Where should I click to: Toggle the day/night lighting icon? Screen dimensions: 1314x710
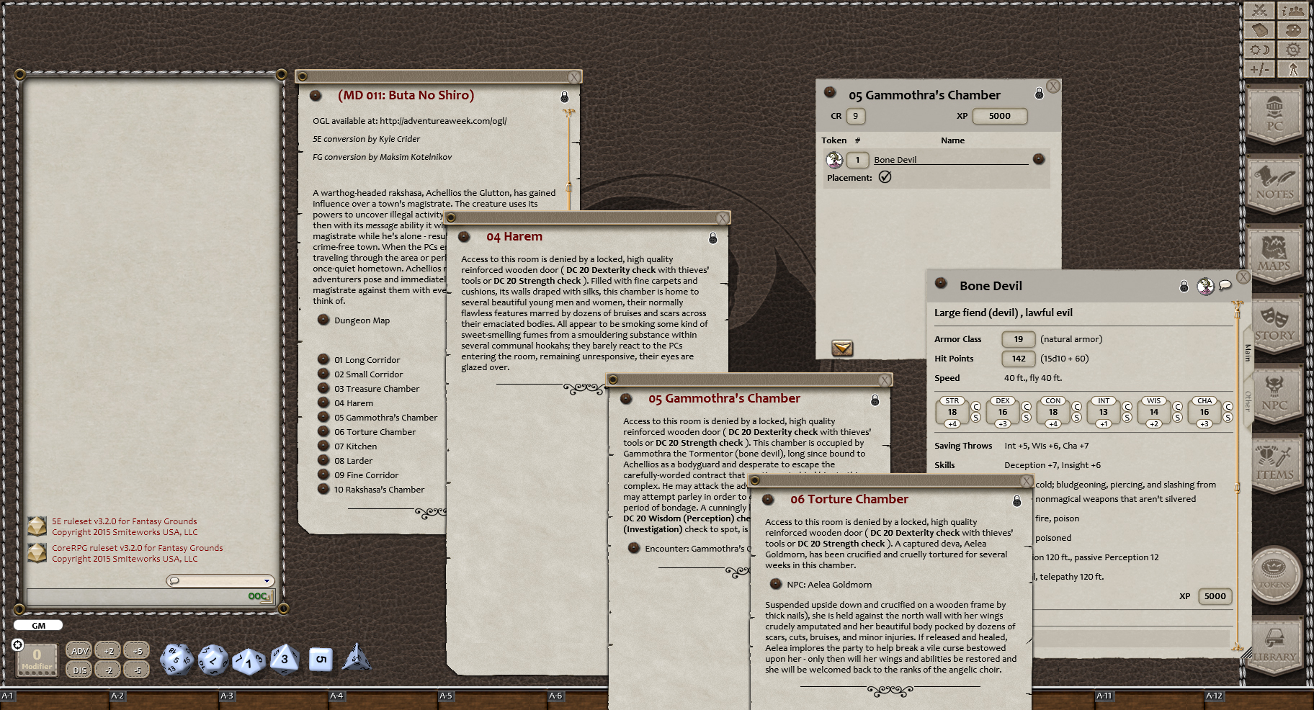tap(1259, 49)
